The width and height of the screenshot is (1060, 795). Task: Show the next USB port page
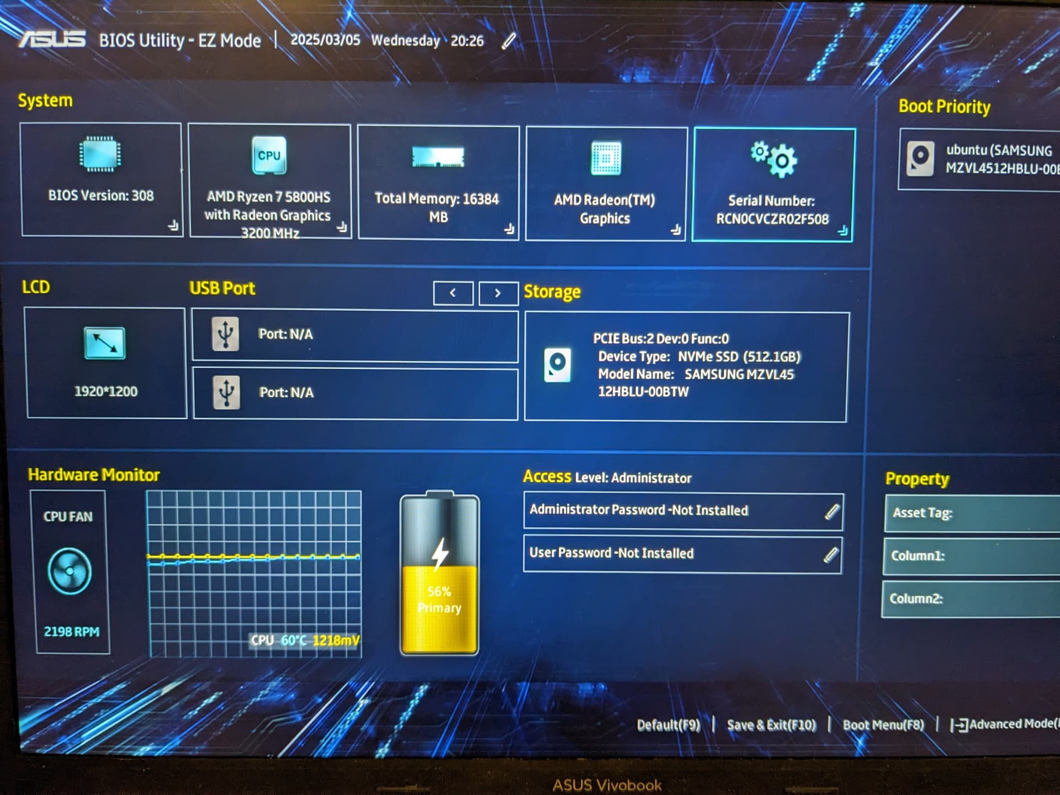499,293
